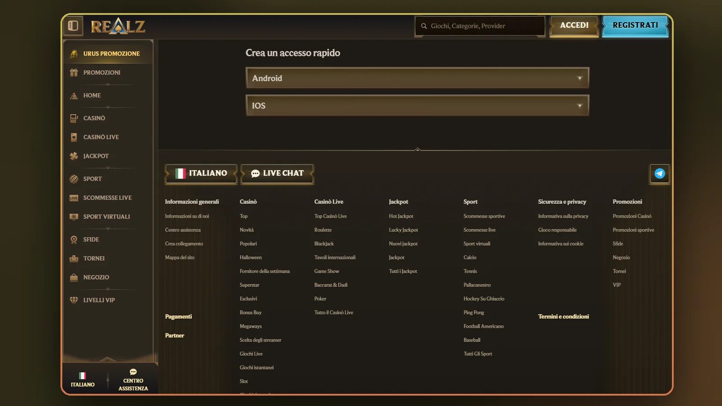722x406 pixels.
Task: Click the Sfide badge icon
Action: 74,240
